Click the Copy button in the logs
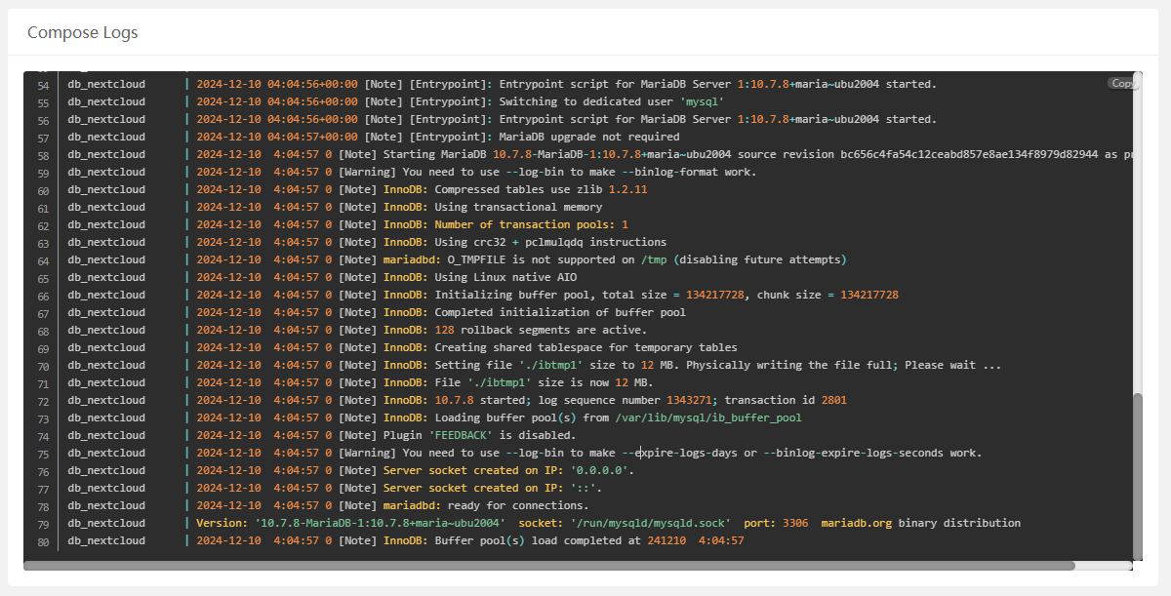Image resolution: width=1171 pixels, height=596 pixels. 1122,84
